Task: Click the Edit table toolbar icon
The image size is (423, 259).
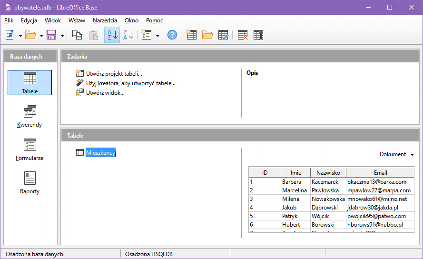Action: click(224, 35)
